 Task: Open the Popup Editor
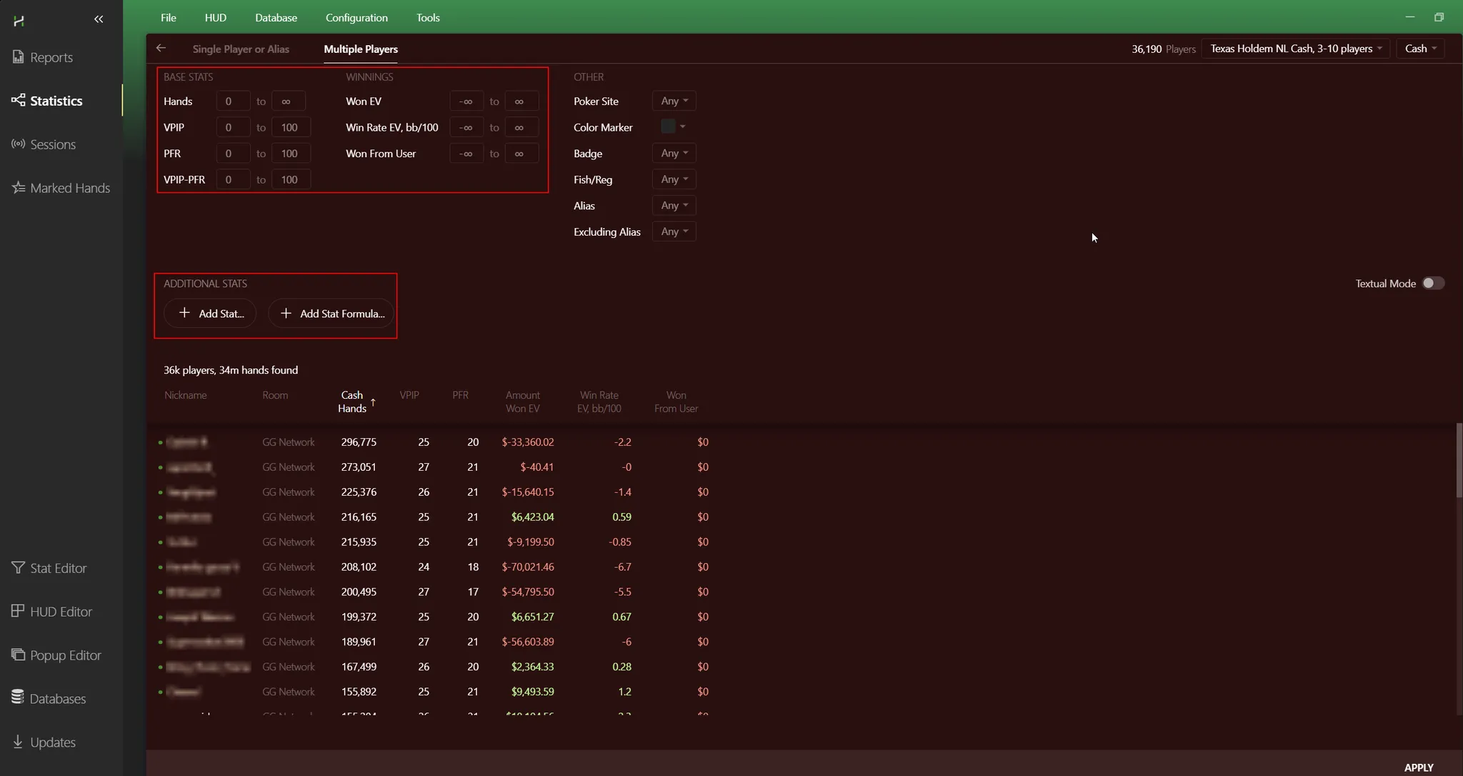[56, 655]
